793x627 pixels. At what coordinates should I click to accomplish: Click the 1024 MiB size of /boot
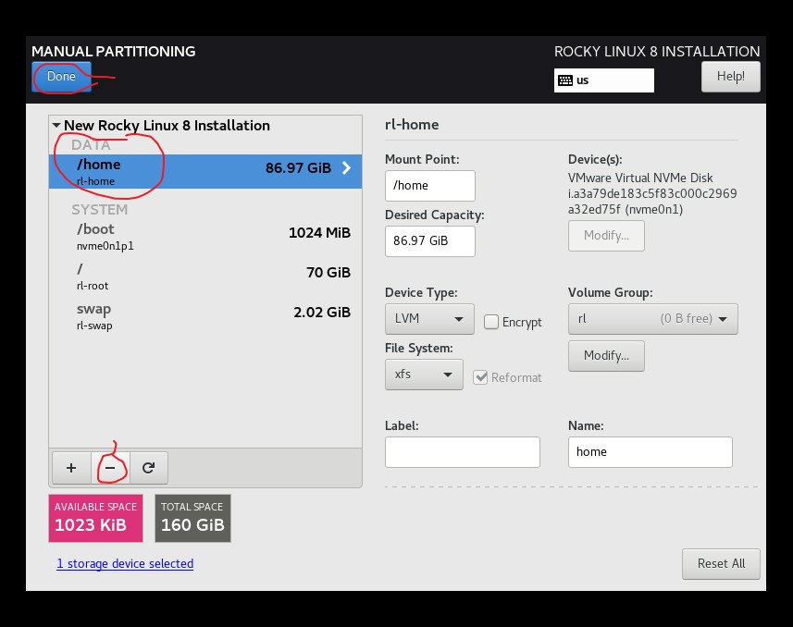pos(319,233)
